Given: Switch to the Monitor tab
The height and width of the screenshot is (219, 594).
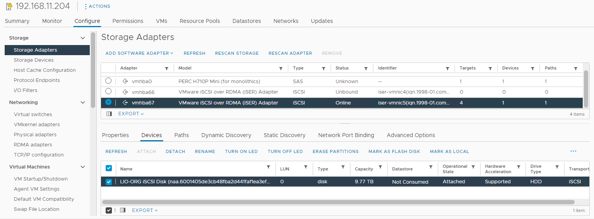Looking at the screenshot, I should [52, 21].
